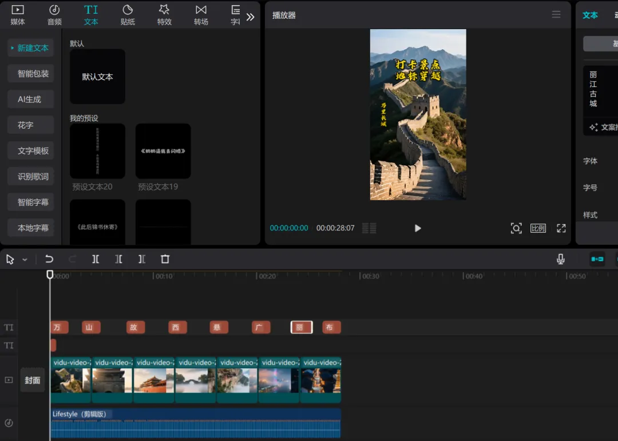Click the 比例 aspect ratio button
The width and height of the screenshot is (618, 441).
[x=538, y=228]
